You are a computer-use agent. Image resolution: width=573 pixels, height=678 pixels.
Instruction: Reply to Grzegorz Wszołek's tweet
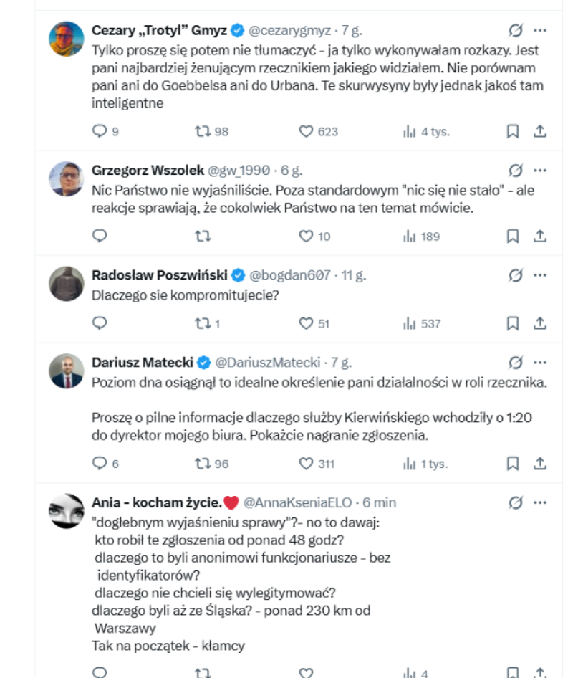tap(100, 236)
